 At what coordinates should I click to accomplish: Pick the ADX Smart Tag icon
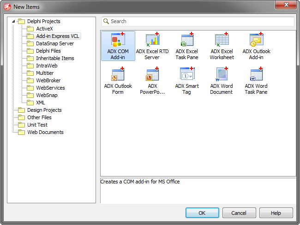pos(187,74)
